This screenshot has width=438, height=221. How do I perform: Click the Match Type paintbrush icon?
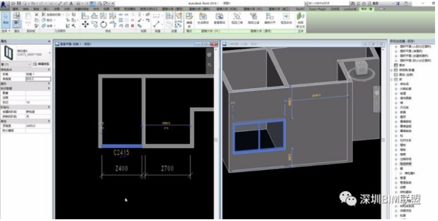36,26
